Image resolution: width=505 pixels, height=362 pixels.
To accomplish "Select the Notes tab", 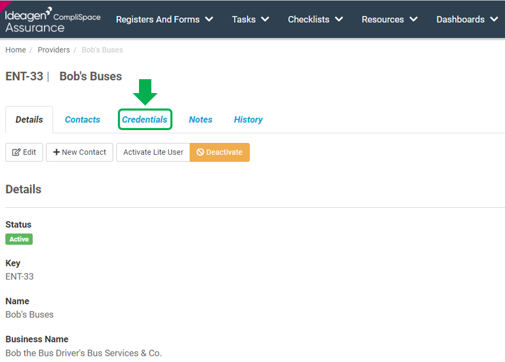I will [x=200, y=119].
